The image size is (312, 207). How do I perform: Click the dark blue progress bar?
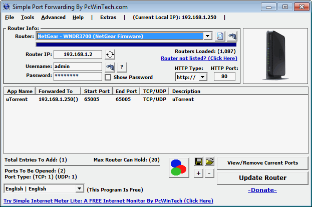136,44
